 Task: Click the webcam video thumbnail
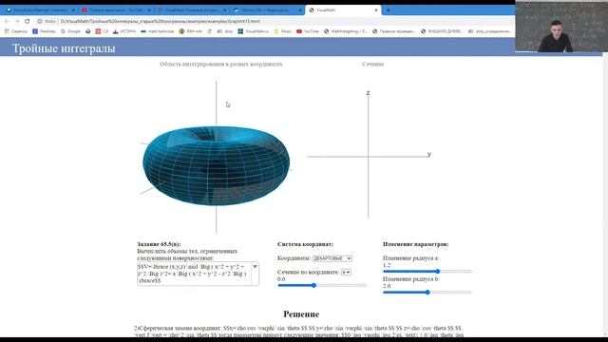pyautogui.click(x=561, y=26)
